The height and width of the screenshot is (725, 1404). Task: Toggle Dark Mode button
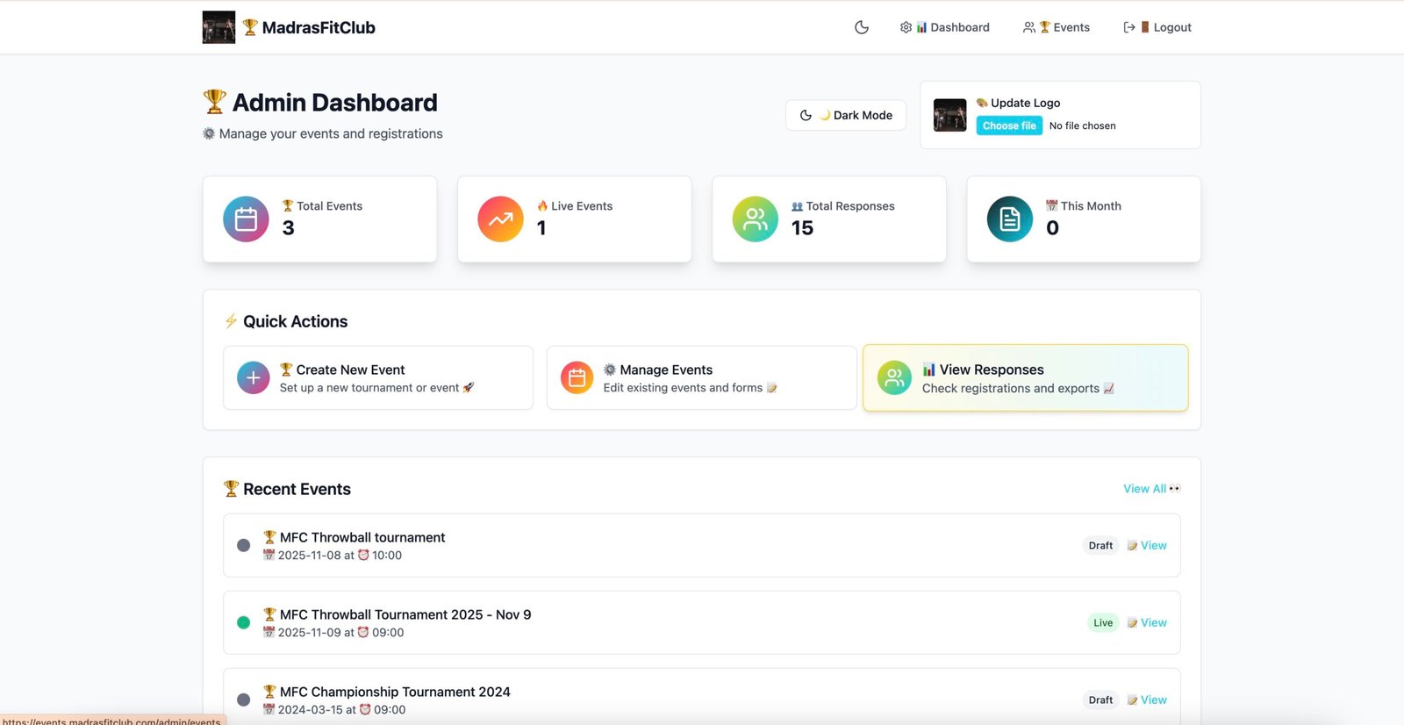[x=846, y=115]
